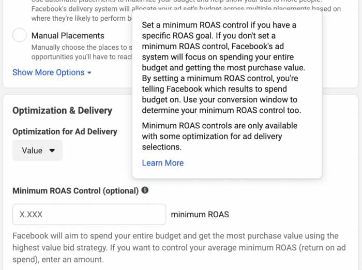Expand Show More Options

[52, 72]
